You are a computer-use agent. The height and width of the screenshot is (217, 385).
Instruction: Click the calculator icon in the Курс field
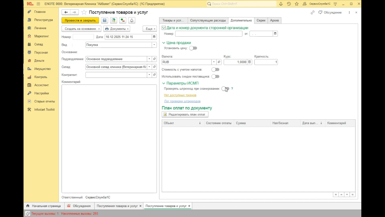tap(250, 62)
